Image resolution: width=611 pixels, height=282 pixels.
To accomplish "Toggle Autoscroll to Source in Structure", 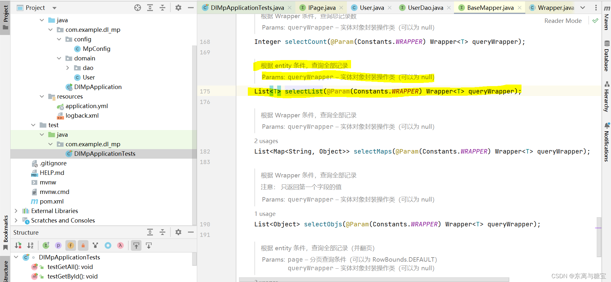I will point(136,245).
